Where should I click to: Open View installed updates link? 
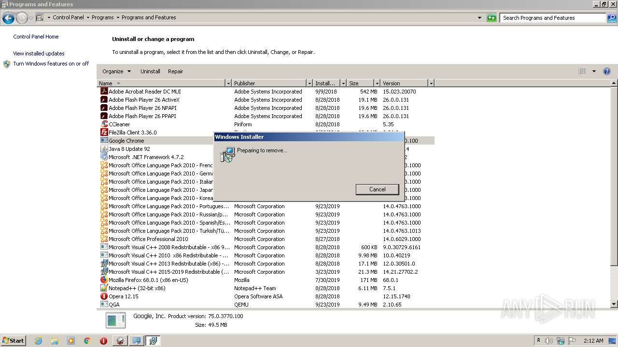[x=39, y=53]
